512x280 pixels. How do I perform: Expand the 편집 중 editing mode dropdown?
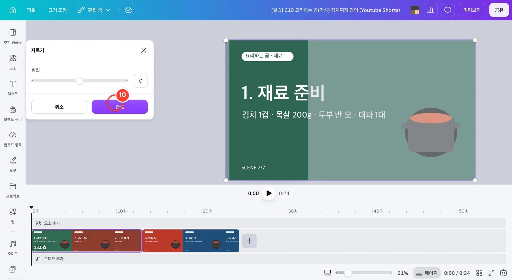tap(94, 10)
